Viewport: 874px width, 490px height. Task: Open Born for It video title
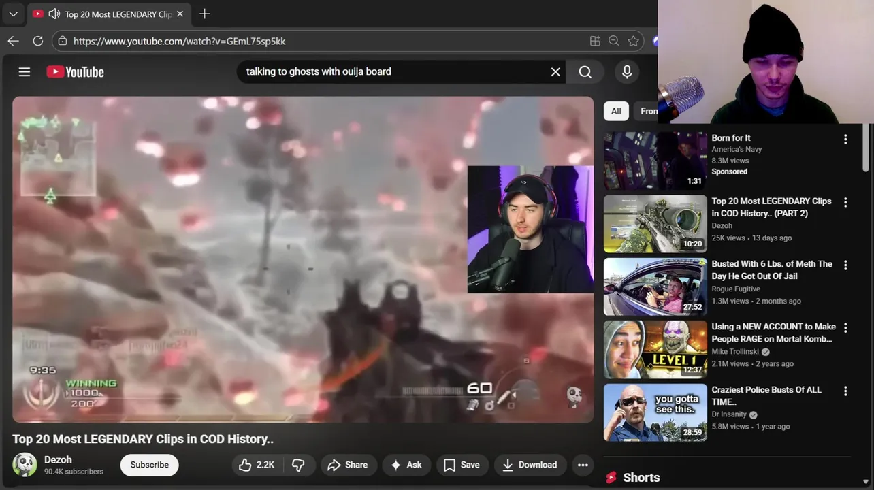[731, 137]
